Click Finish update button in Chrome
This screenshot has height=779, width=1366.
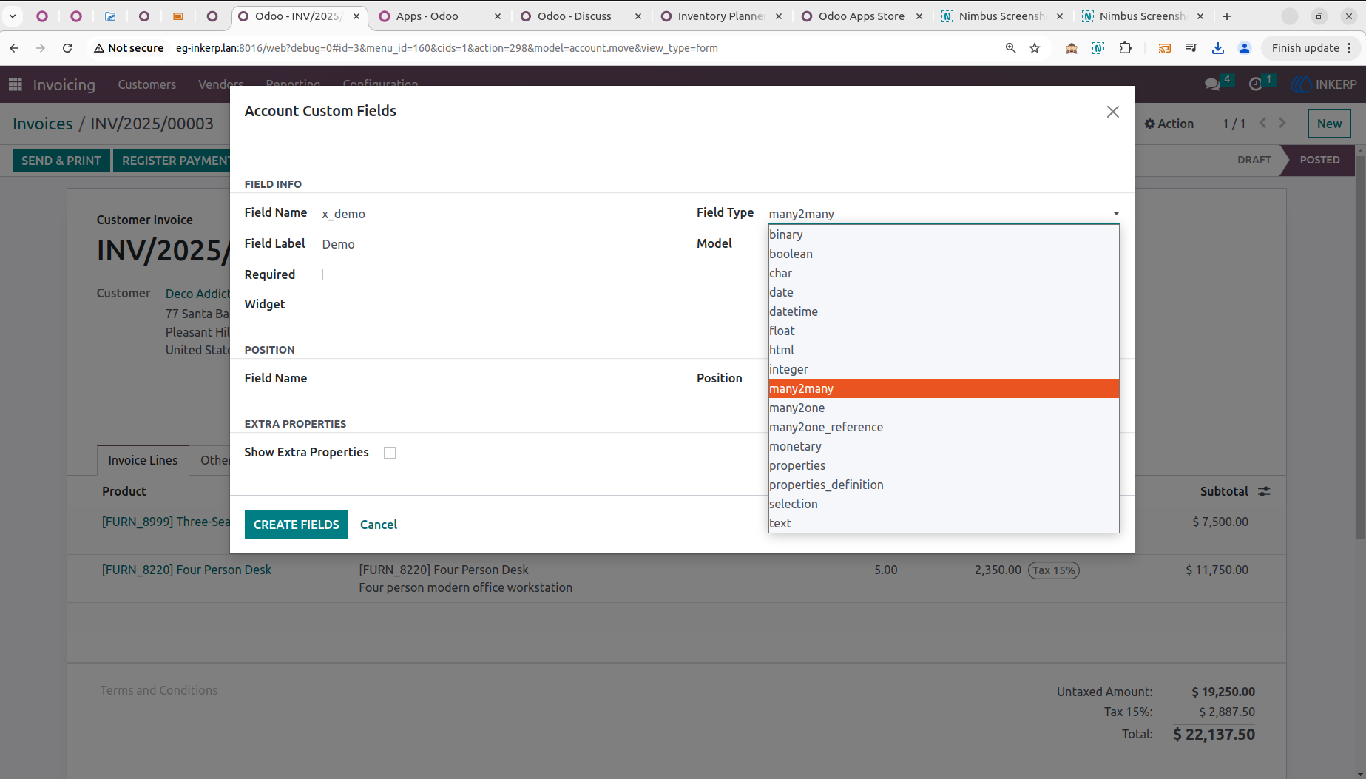[1312, 48]
